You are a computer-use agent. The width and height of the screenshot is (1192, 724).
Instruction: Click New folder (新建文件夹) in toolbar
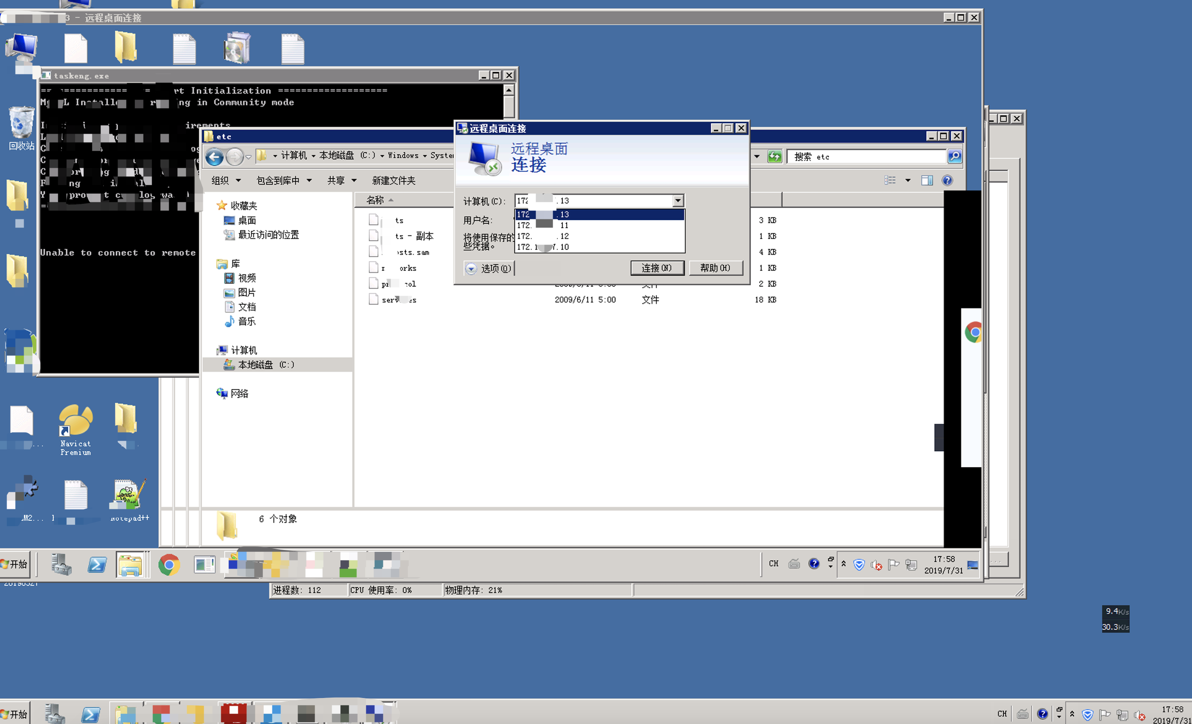[393, 180]
